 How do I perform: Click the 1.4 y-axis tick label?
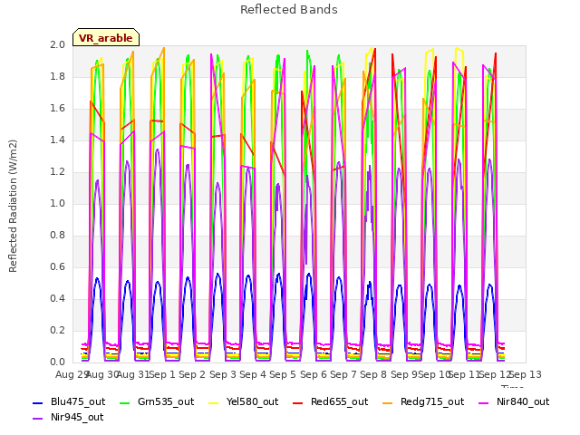[57, 140]
